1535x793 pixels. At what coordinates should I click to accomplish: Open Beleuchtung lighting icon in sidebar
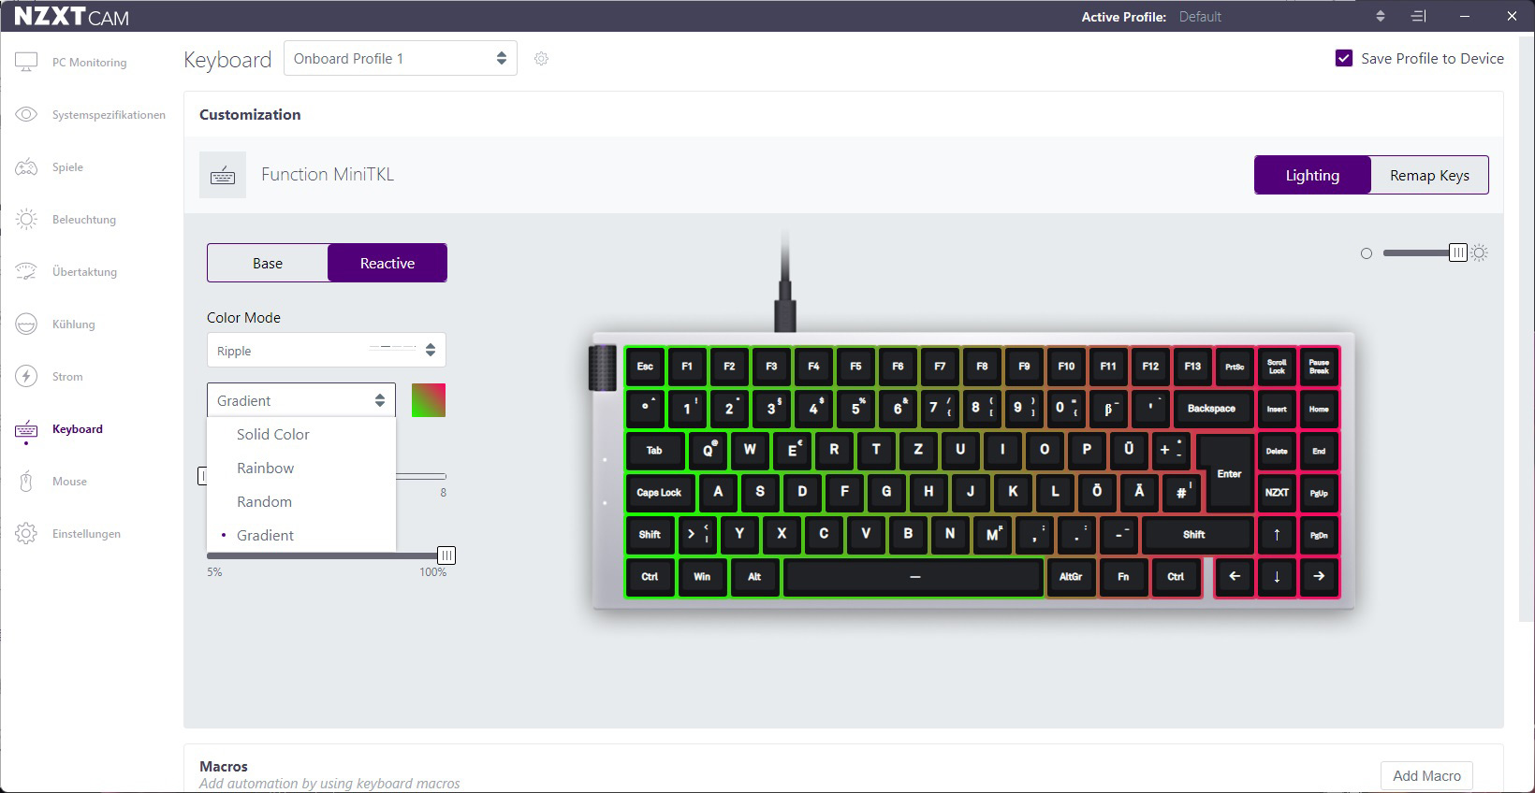pos(26,219)
